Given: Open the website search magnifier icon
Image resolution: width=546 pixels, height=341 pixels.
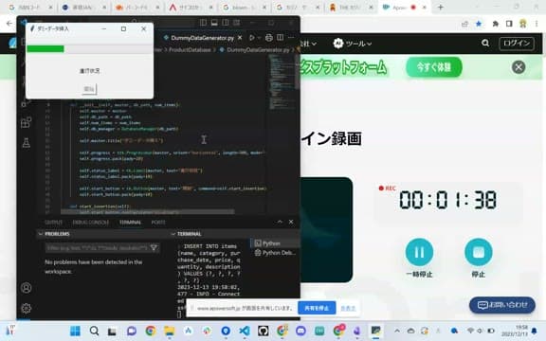Looking at the screenshot, I should [485, 44].
